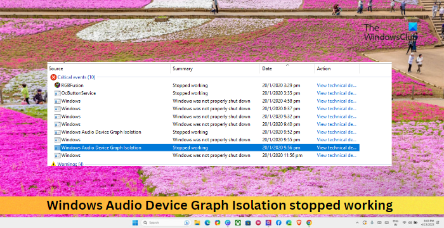
Task: Click the Action column header
Action: pos(323,68)
